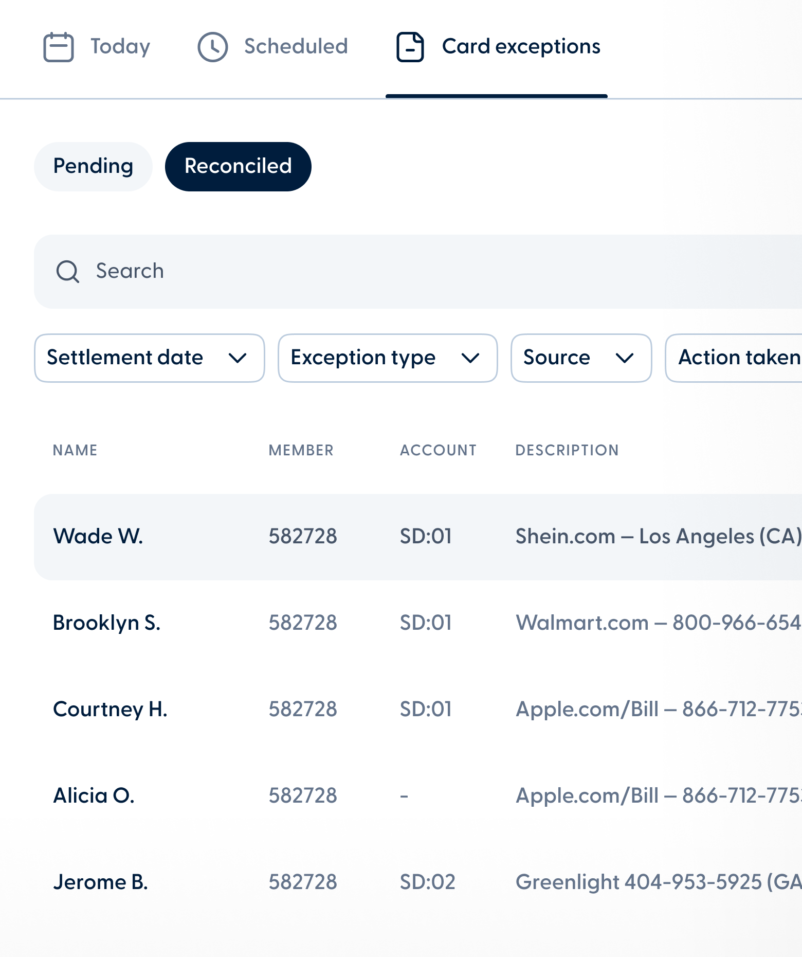Expand the Settlement date dropdown
The image size is (802, 957).
coord(149,358)
